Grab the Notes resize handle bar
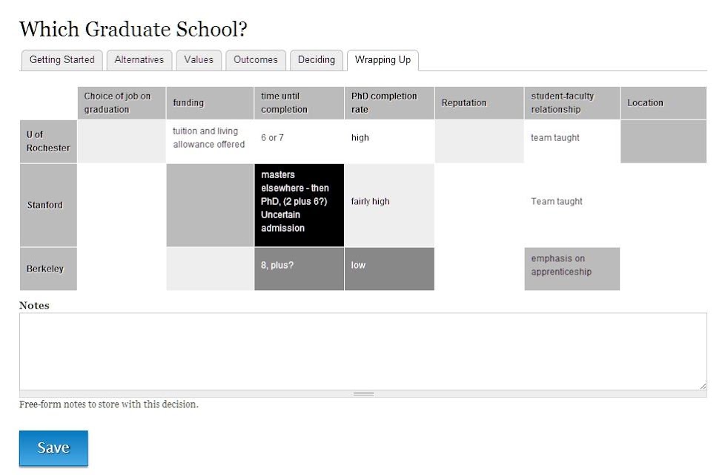 coord(363,393)
